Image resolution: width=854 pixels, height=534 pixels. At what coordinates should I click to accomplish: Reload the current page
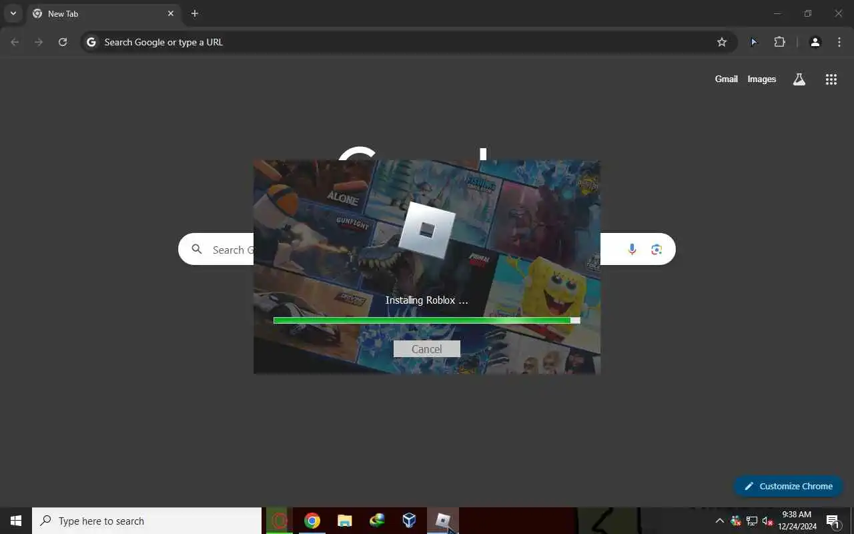pos(63,42)
